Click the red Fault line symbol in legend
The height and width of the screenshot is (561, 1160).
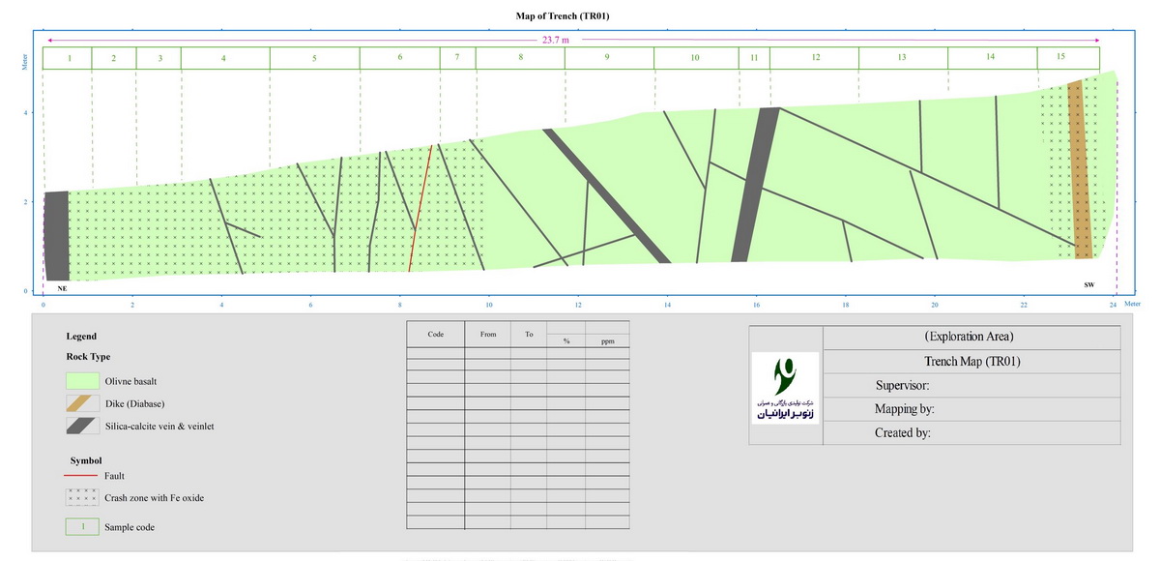(x=81, y=476)
